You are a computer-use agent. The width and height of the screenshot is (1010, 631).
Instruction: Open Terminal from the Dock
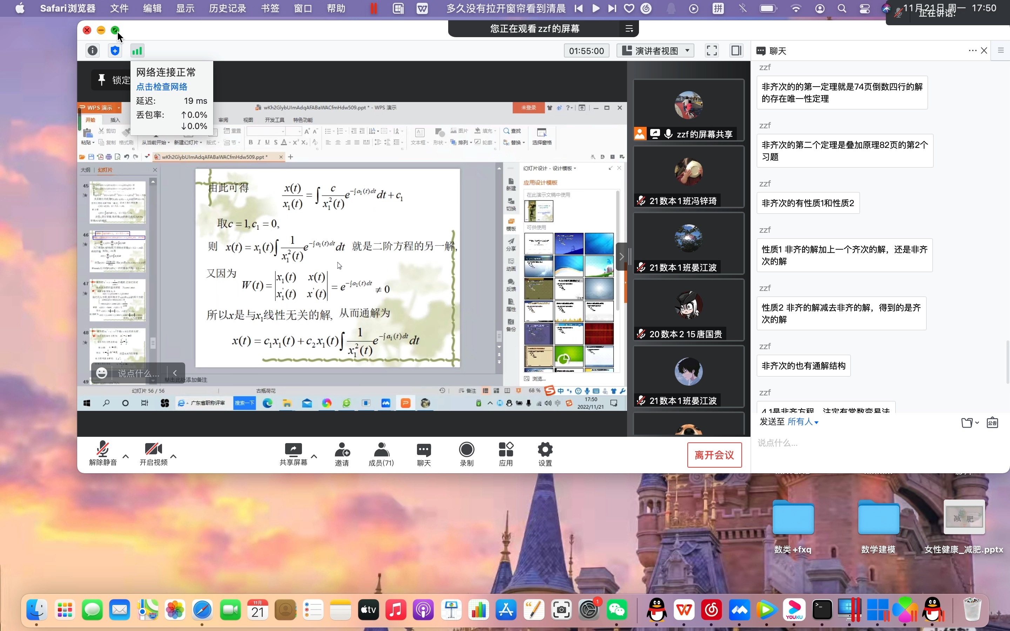(x=822, y=610)
